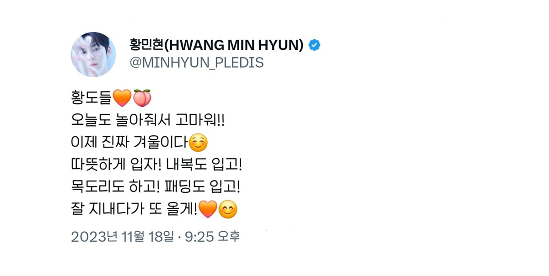Open 황민현(HWANG MIN HYUN) display name
The image size is (549, 276).
pyautogui.click(x=217, y=45)
